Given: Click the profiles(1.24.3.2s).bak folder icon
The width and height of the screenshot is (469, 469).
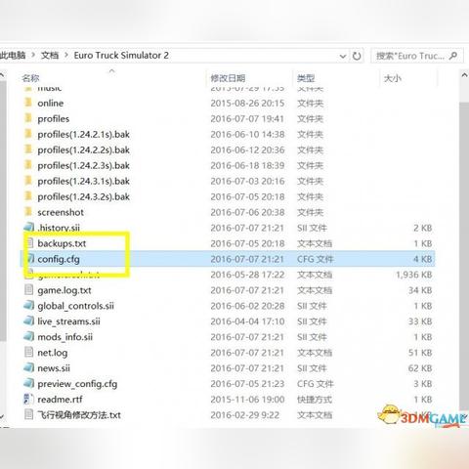Looking at the screenshot, I should coord(28,196).
